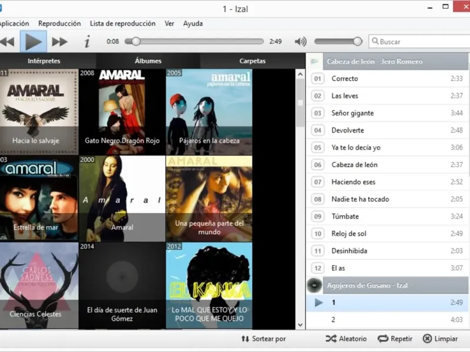Click the magnifier icon in search box
Viewport: 470px width, 352px height.
(375, 41)
